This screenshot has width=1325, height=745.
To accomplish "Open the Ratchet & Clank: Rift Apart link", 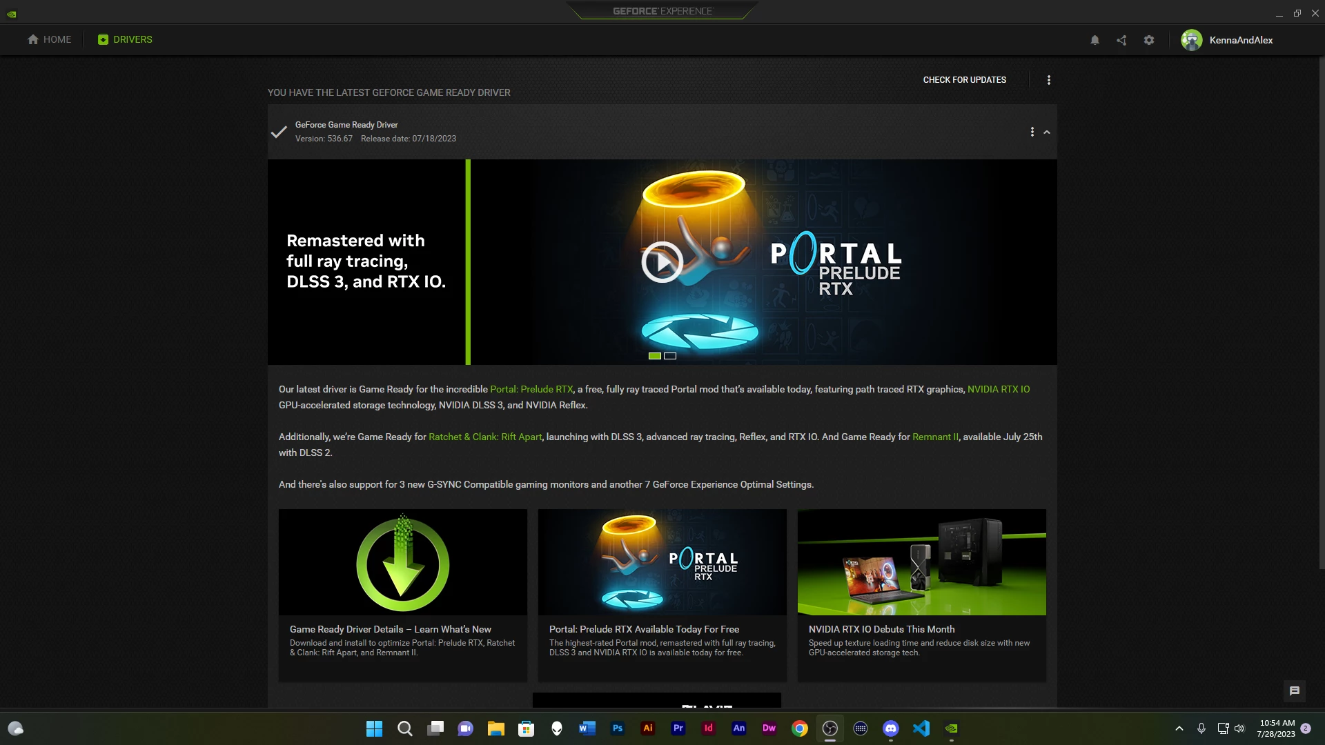I will (x=484, y=437).
